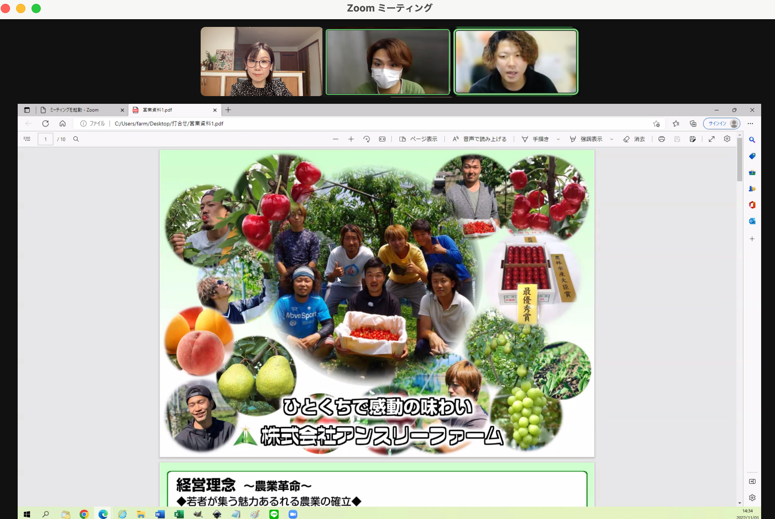Print the PDF document
This screenshot has width=775, height=519.
pyautogui.click(x=662, y=139)
